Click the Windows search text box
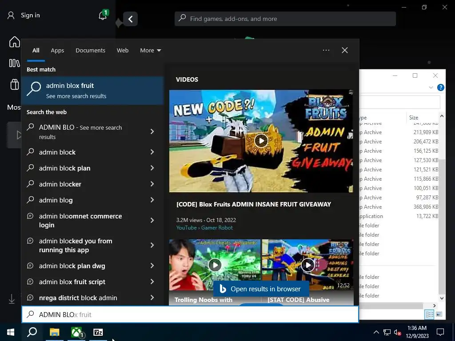Screen dimensions: 455x341 pyautogui.click(x=190, y=314)
